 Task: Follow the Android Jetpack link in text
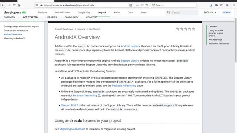click(x=131, y=46)
